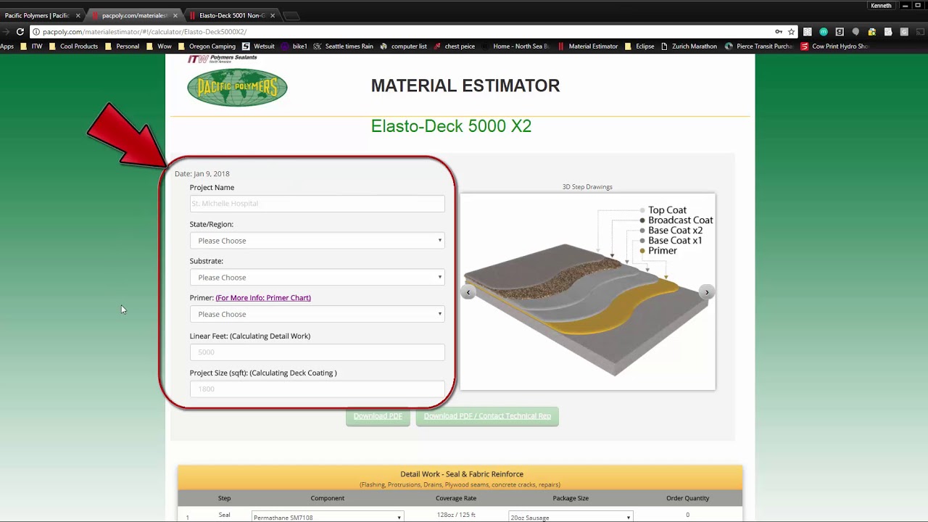Open the 20oz Sausage package size dropdown

pos(571,517)
